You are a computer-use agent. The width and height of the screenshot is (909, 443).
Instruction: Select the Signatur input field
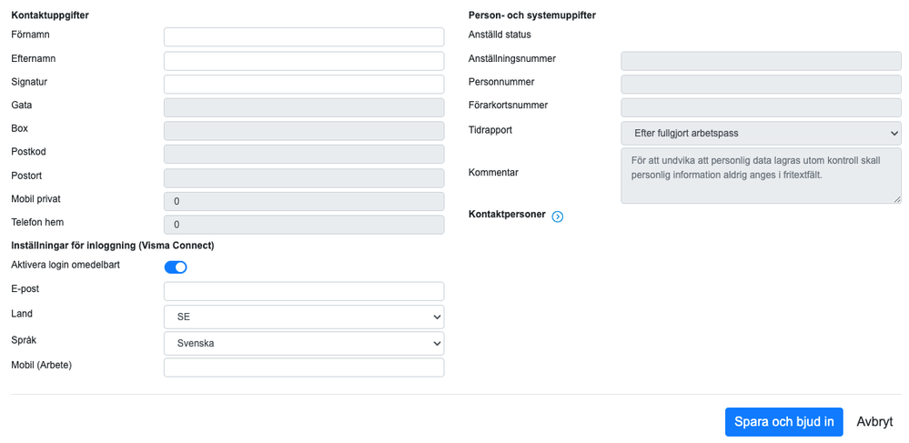click(x=304, y=84)
